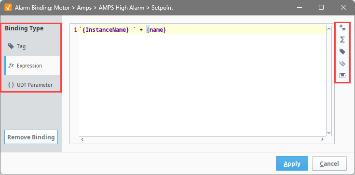Maximize the Alarm Binding window
Screen dimensions: 355x175
(x=321, y=7)
